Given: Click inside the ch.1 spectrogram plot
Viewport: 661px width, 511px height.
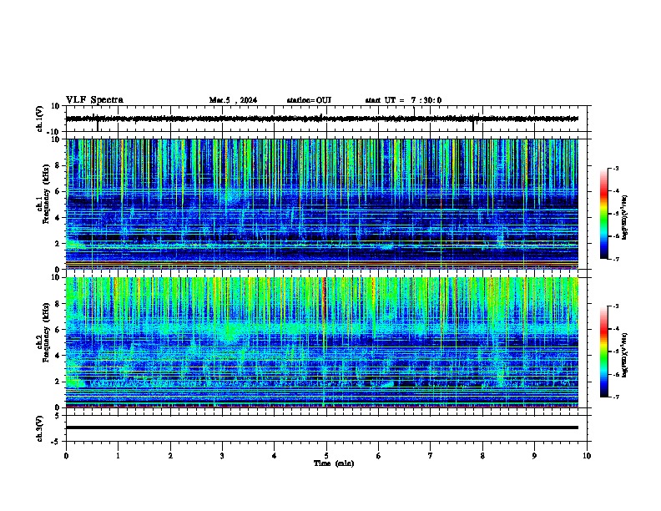Looking at the screenshot, I should tap(321, 204).
